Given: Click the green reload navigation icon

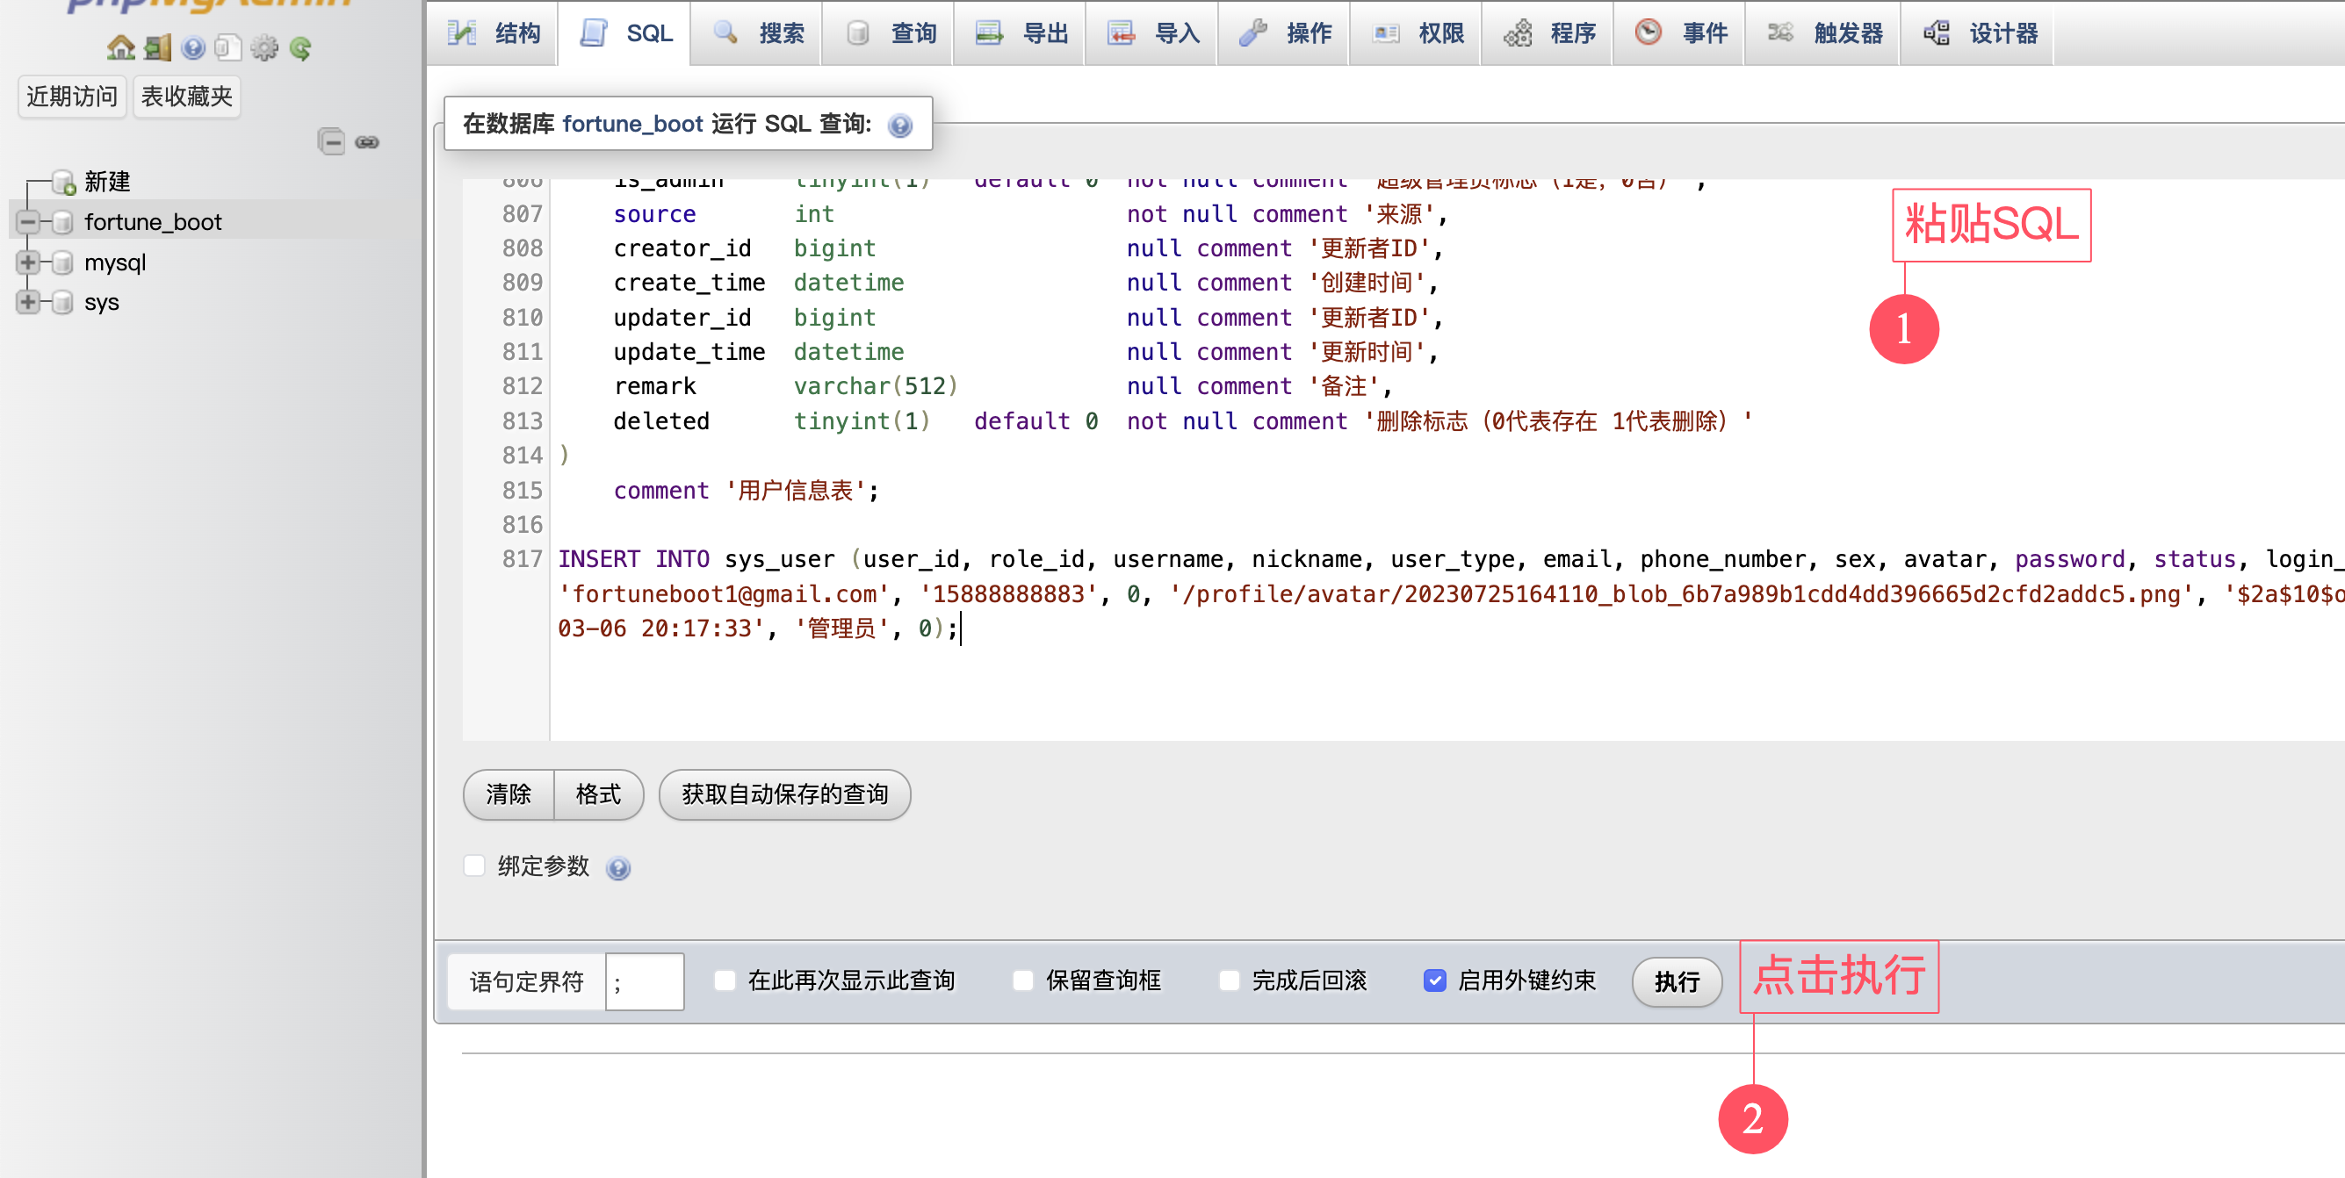Looking at the screenshot, I should tap(300, 47).
